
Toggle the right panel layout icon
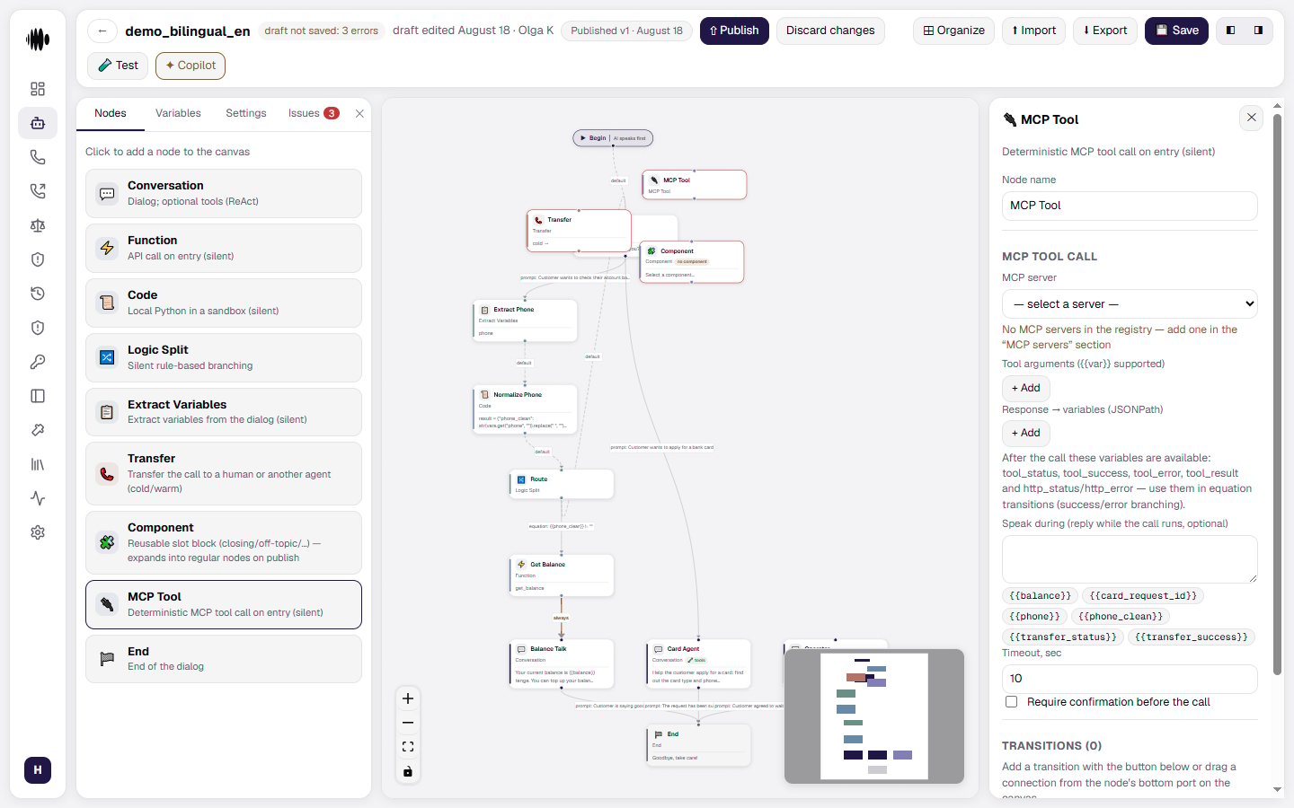tap(1258, 31)
